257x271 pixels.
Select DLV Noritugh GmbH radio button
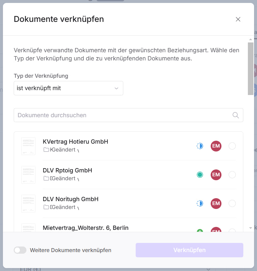pyautogui.click(x=232, y=203)
